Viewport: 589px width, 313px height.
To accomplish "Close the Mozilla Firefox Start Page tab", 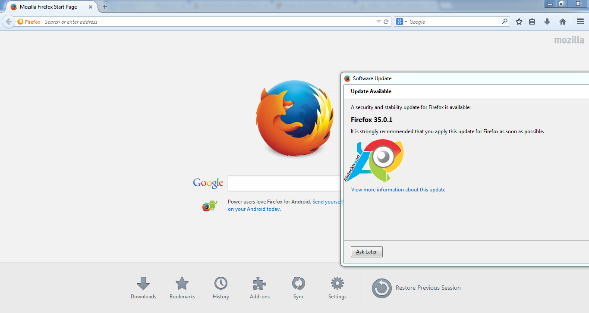I will 91,7.
